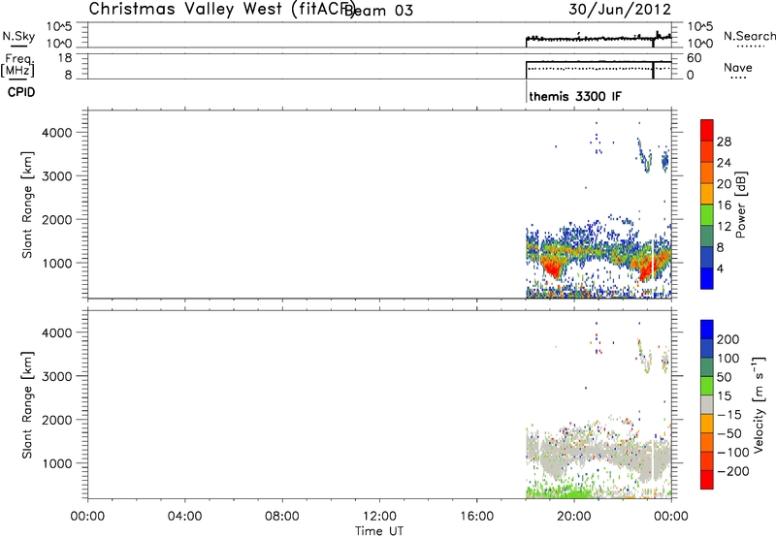The height and width of the screenshot is (537, 776).
Task: Click the '04:00' time tick label
Action: (x=184, y=517)
